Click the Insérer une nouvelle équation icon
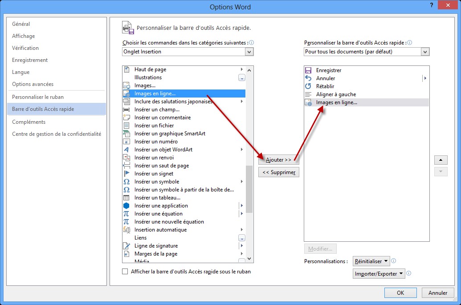The height and width of the screenshot is (305, 461). pyautogui.click(x=126, y=222)
